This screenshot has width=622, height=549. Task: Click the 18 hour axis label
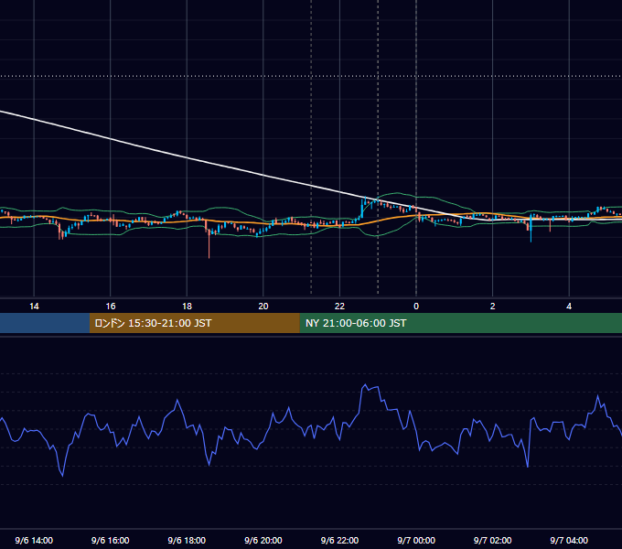187,307
